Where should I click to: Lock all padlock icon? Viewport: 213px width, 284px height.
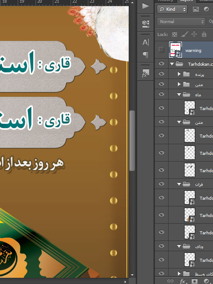(204, 34)
